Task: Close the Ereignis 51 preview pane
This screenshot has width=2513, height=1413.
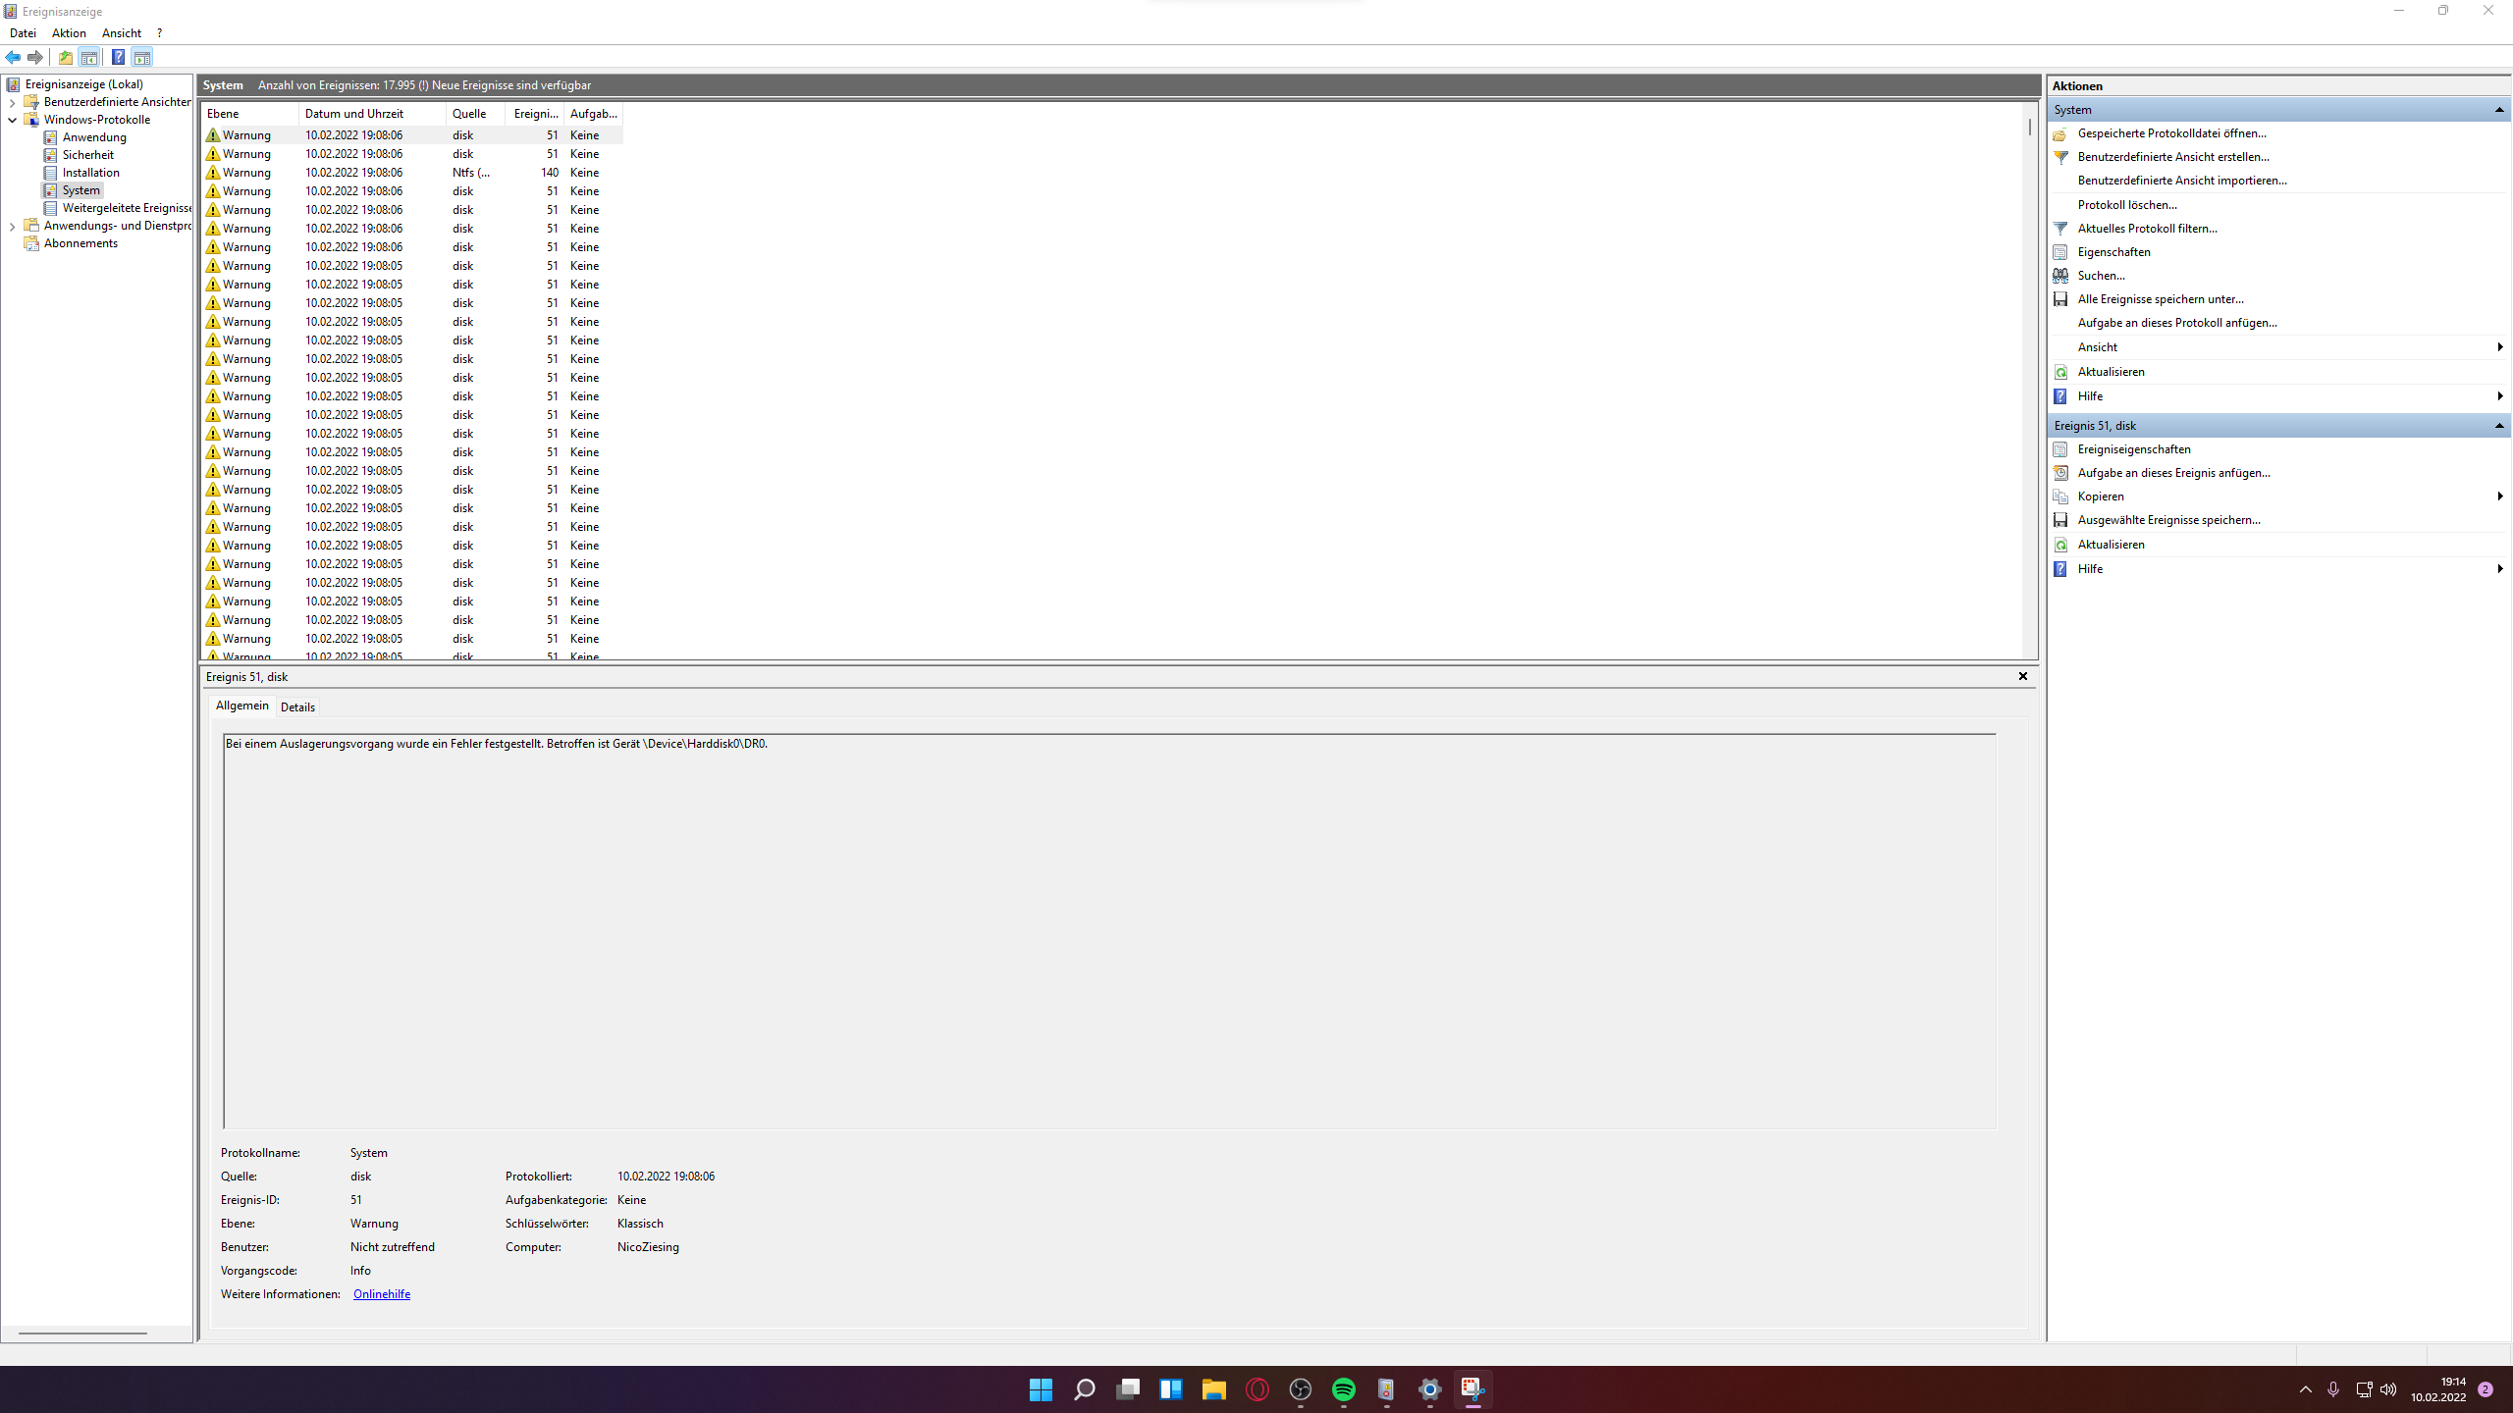Action: coord(2022,676)
